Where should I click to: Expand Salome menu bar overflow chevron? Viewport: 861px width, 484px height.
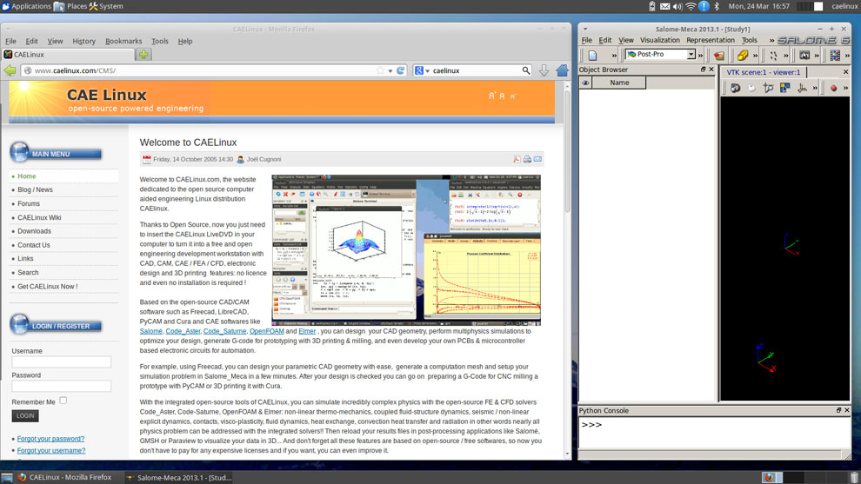771,40
